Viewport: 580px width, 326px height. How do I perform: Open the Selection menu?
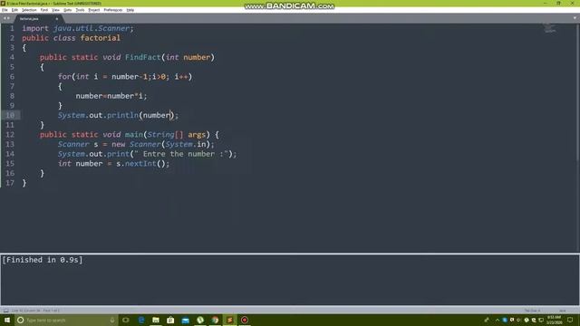point(29,10)
